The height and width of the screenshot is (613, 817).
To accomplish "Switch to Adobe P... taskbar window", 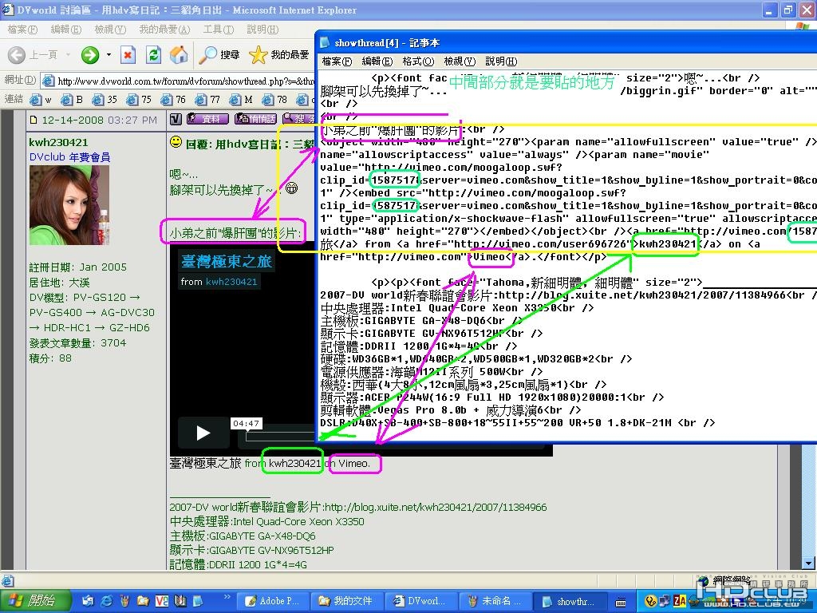I will [x=274, y=601].
